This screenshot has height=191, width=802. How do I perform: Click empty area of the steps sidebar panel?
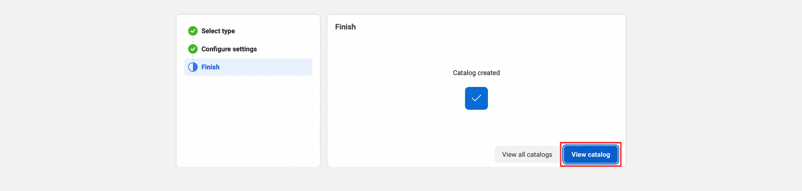248,121
